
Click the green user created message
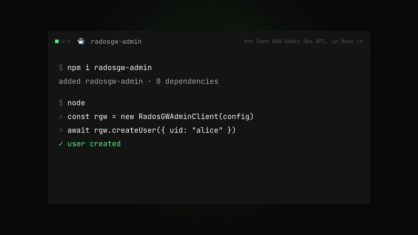94,144
